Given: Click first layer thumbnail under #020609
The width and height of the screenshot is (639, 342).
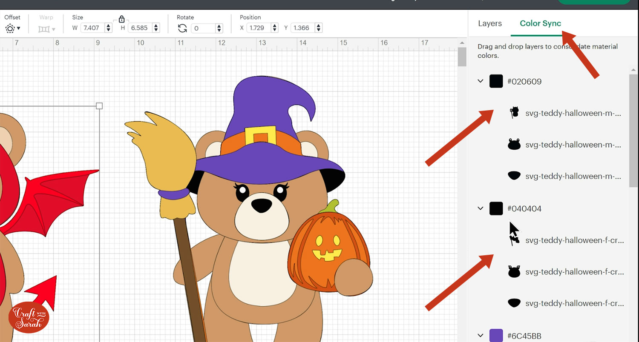Looking at the screenshot, I should click(x=514, y=113).
